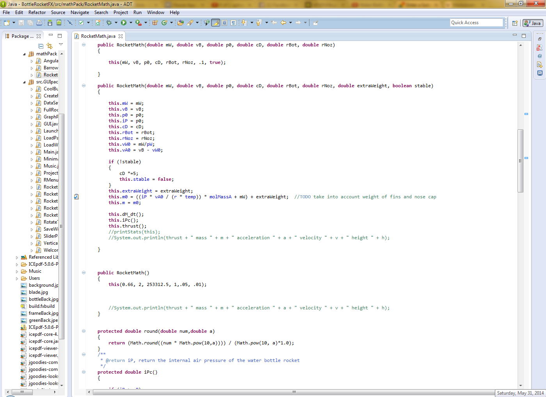
Task: Expand the Referenced Libraries node
Action: [17, 258]
